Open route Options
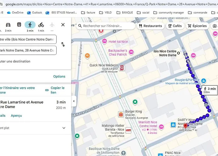This screenshot has width=218, height=156. point(59,76)
